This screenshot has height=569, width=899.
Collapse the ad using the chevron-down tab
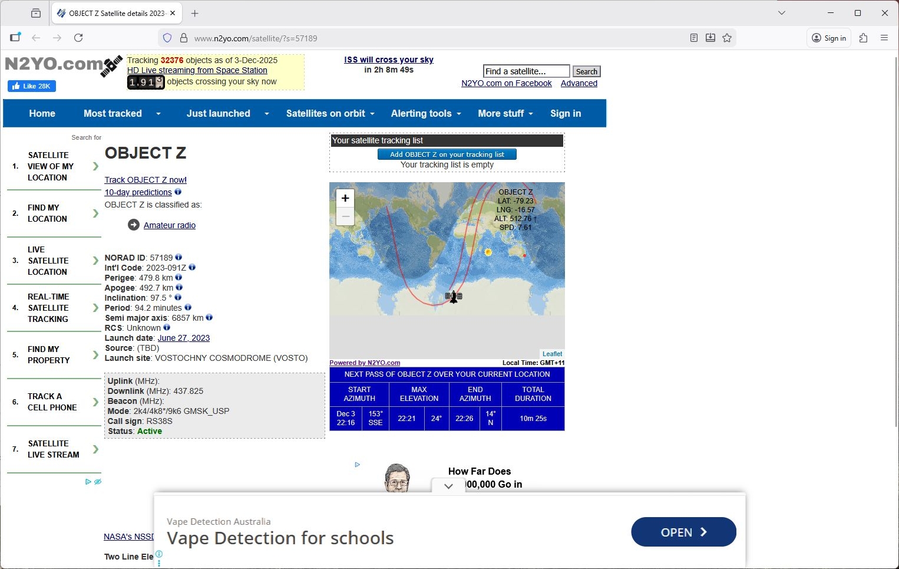(449, 486)
